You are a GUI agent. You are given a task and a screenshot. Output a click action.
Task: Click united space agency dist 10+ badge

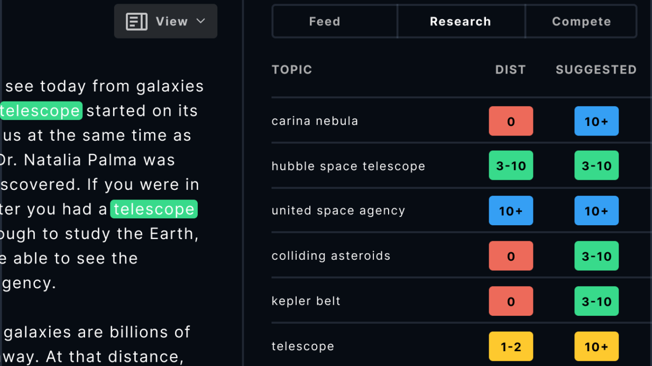(x=510, y=211)
